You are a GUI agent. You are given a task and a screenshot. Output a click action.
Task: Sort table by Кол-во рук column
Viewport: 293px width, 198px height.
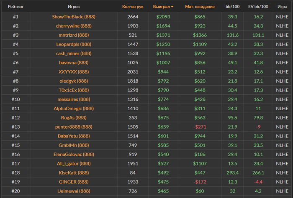(133, 7)
